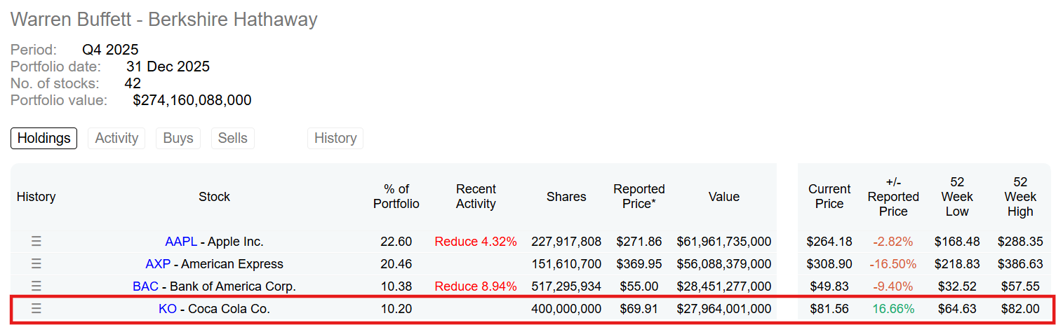Open history icon for Apple row
The image size is (1056, 325).
pos(36,242)
